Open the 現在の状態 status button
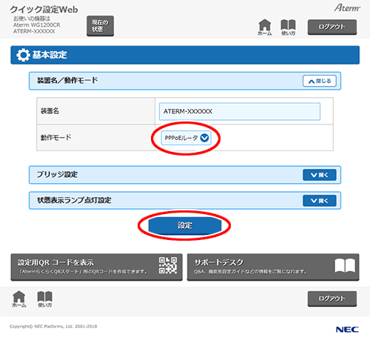 coord(100,26)
